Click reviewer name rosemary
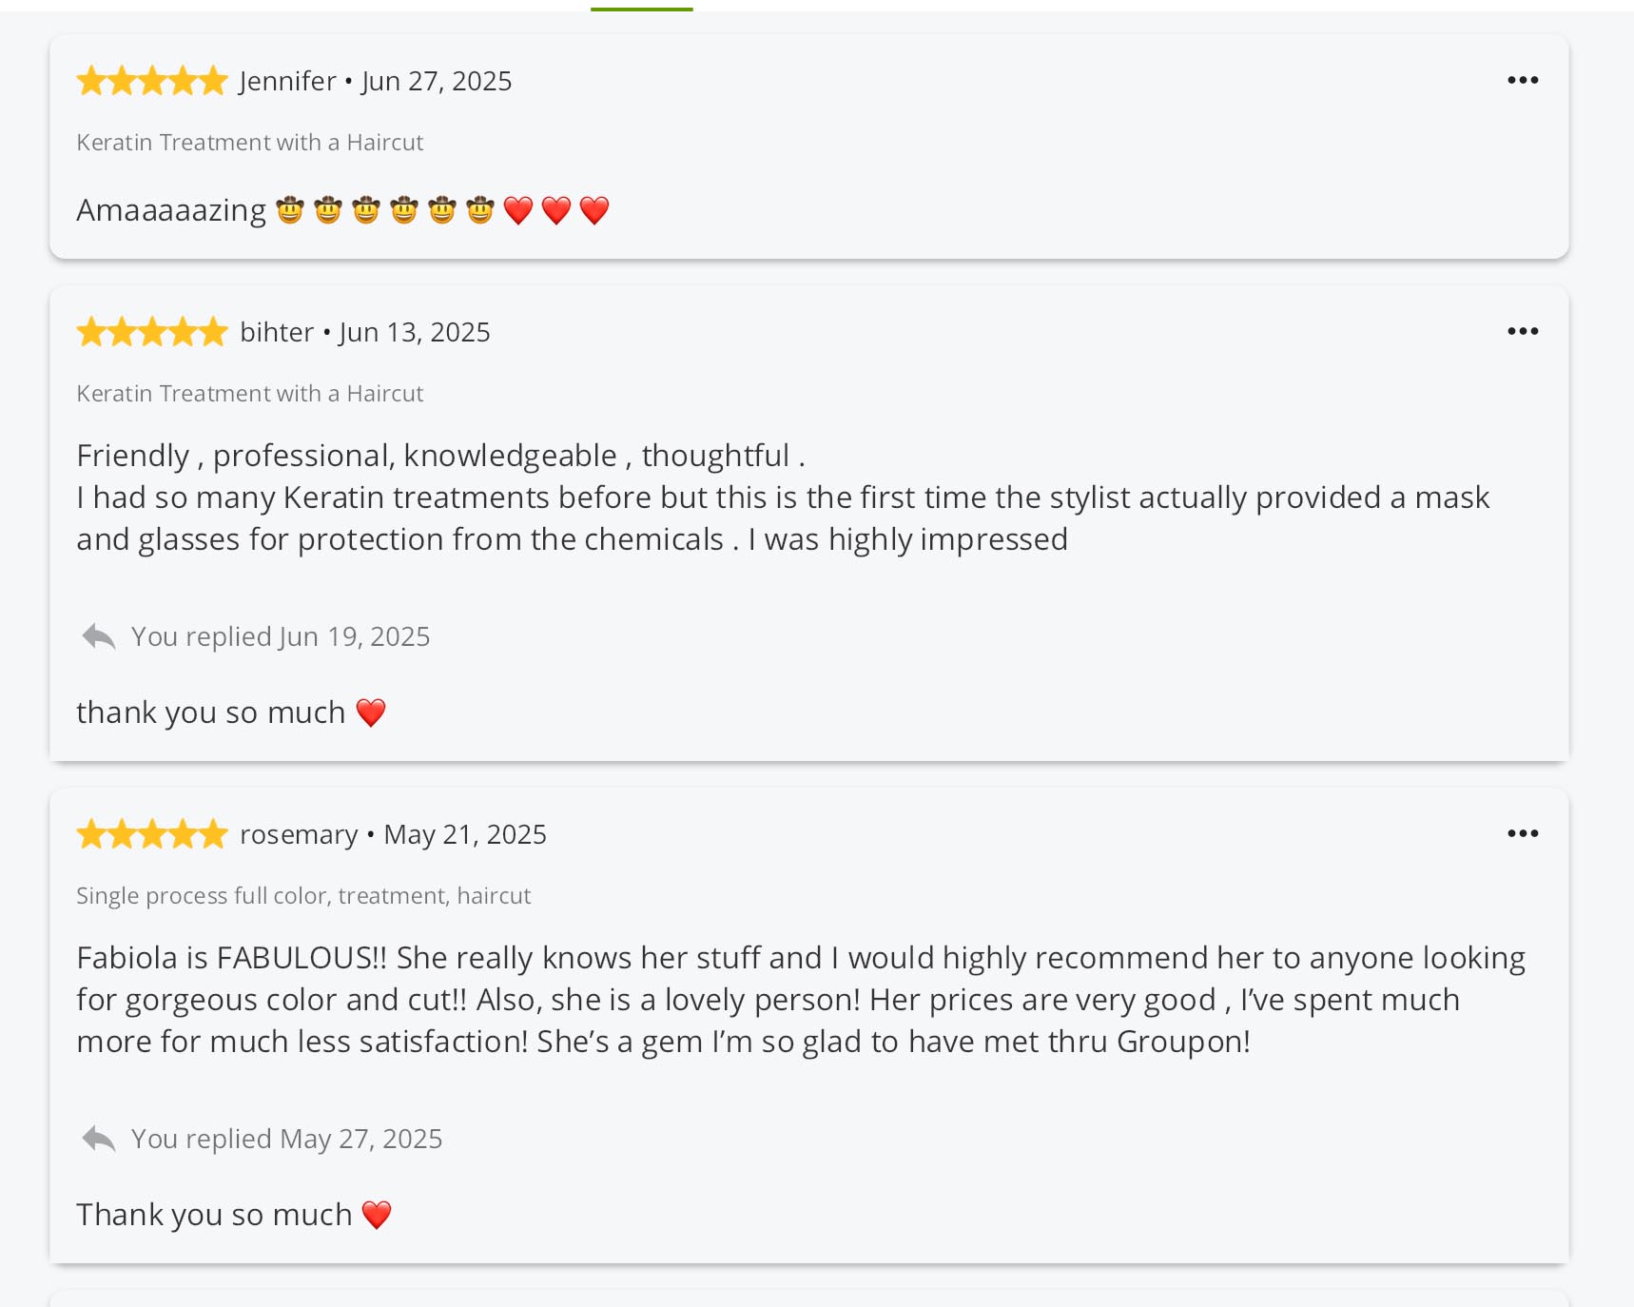Viewport: 1634px width, 1307px height. pos(299,835)
